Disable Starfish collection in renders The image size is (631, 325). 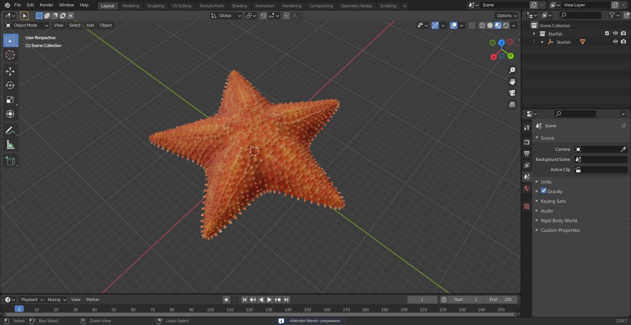(624, 34)
